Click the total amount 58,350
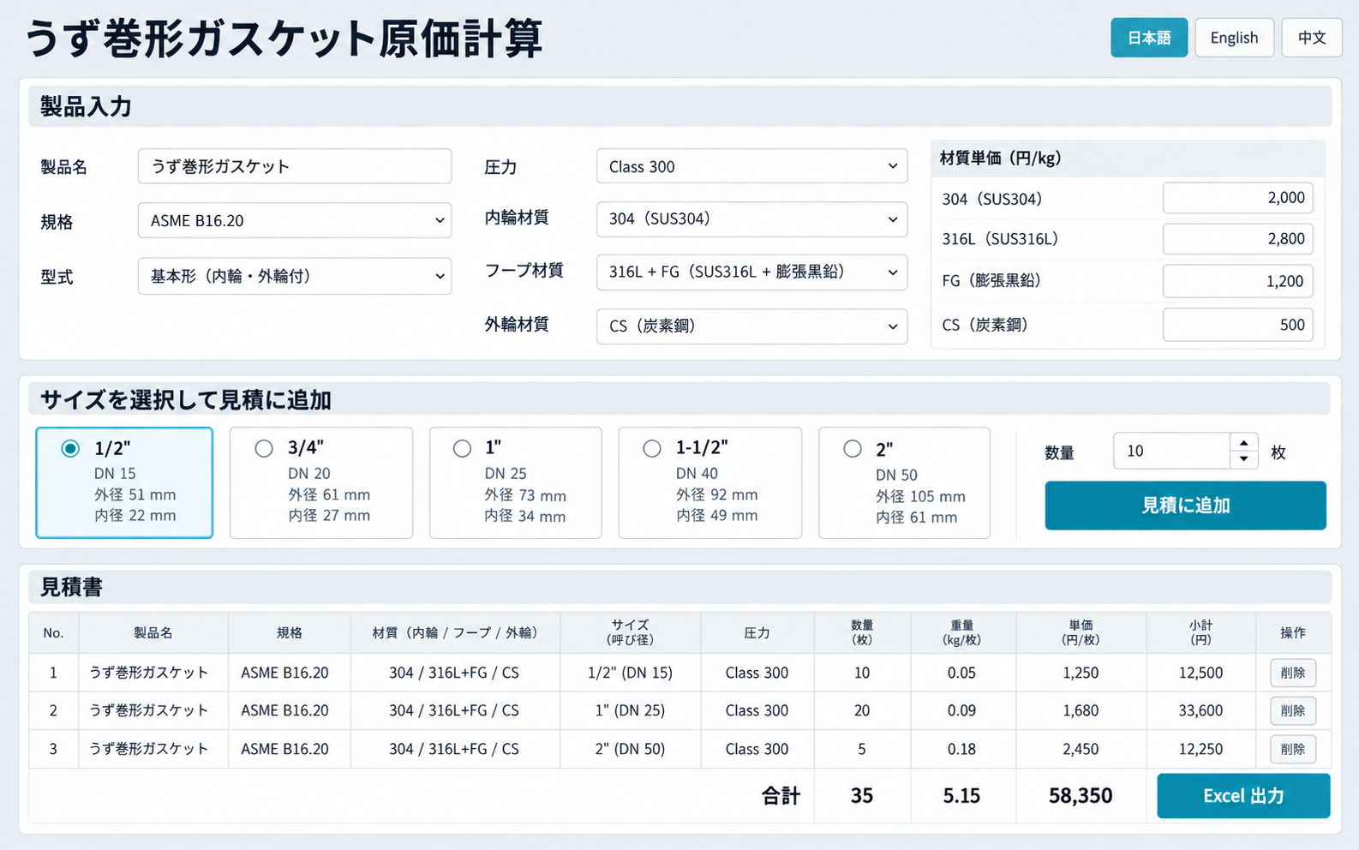 click(1081, 796)
